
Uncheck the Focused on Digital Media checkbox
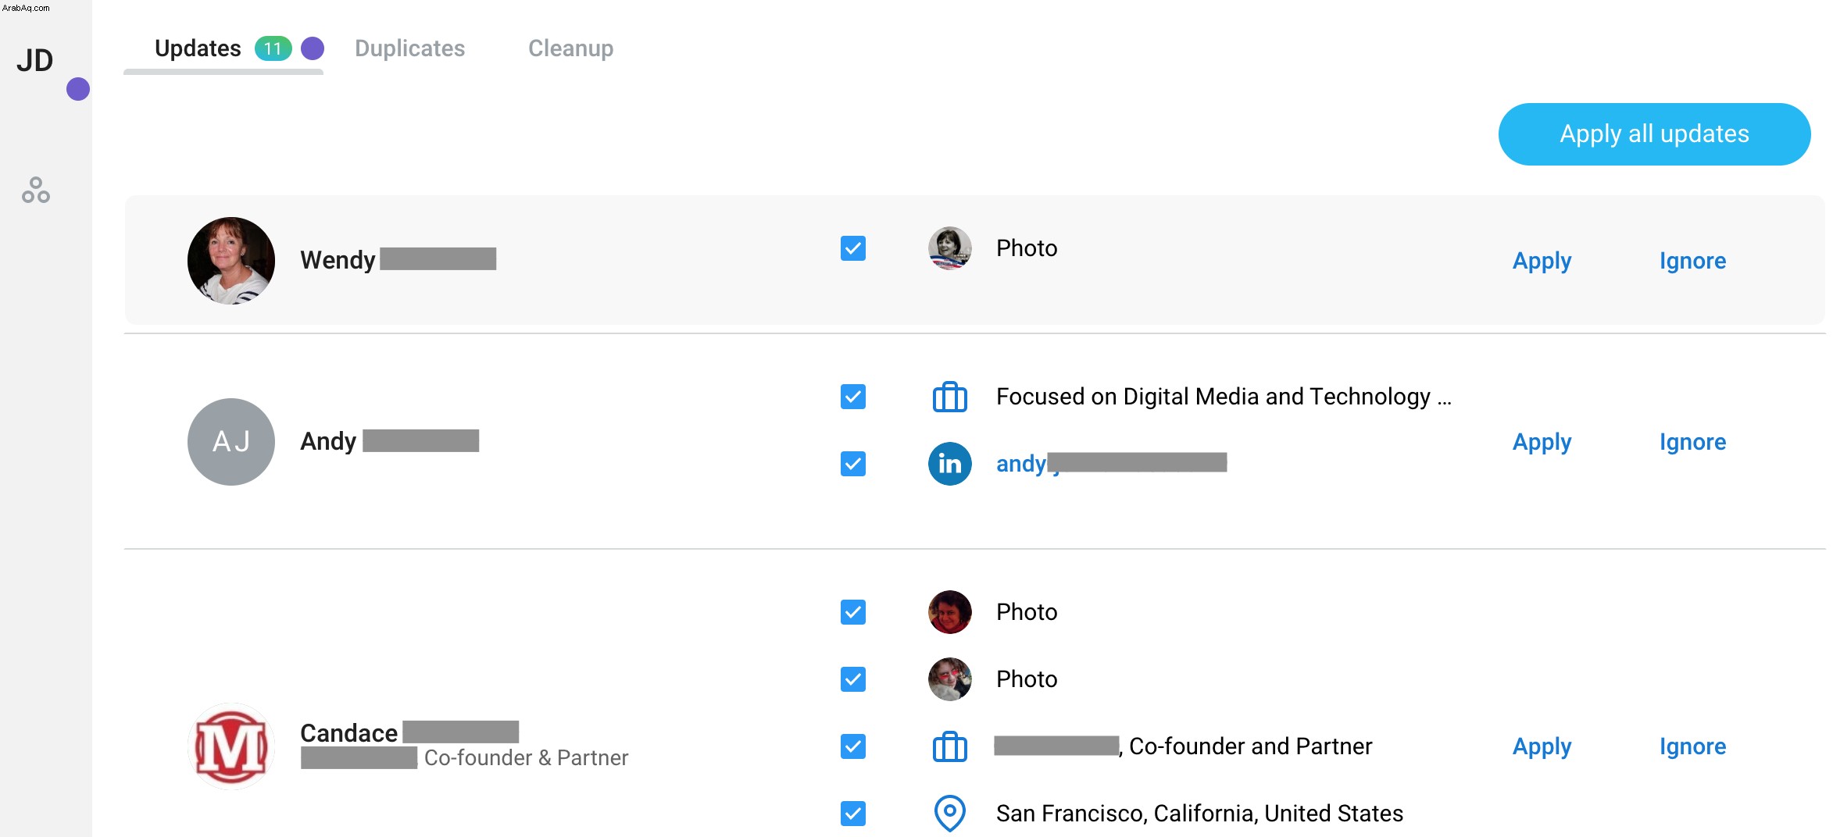pyautogui.click(x=853, y=397)
